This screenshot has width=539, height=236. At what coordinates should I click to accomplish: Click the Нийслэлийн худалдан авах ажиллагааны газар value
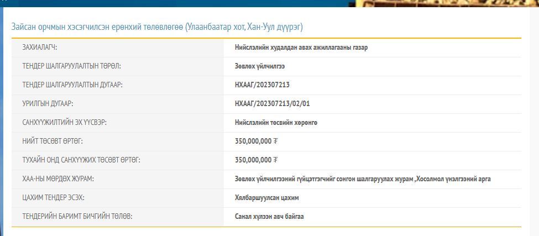tap(301, 48)
